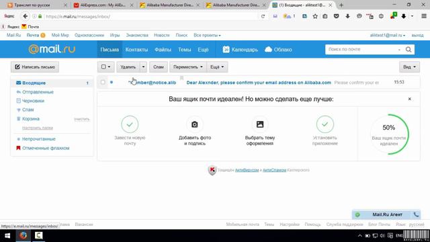Click the выход logout link

417,35
